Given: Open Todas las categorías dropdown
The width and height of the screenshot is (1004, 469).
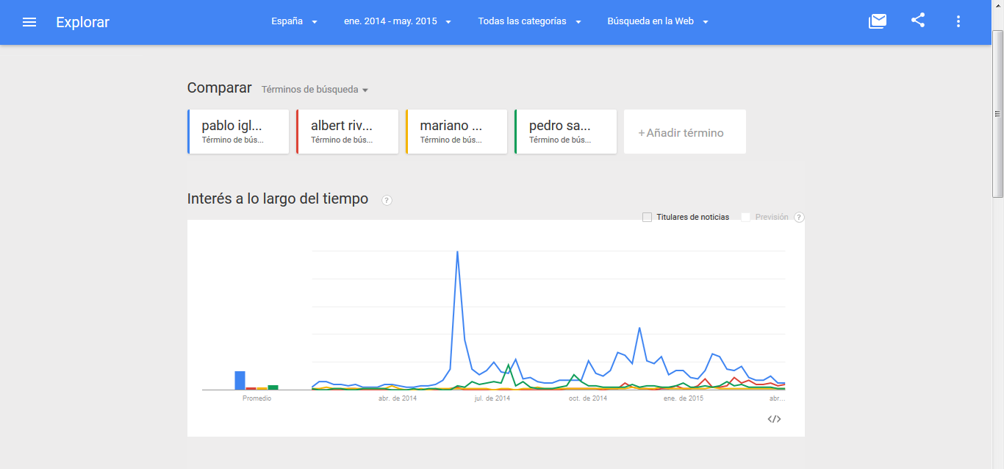Looking at the screenshot, I should (x=530, y=21).
